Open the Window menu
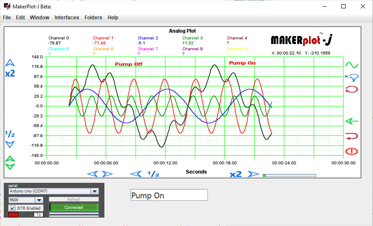The height and width of the screenshot is (226, 373). 40,18
